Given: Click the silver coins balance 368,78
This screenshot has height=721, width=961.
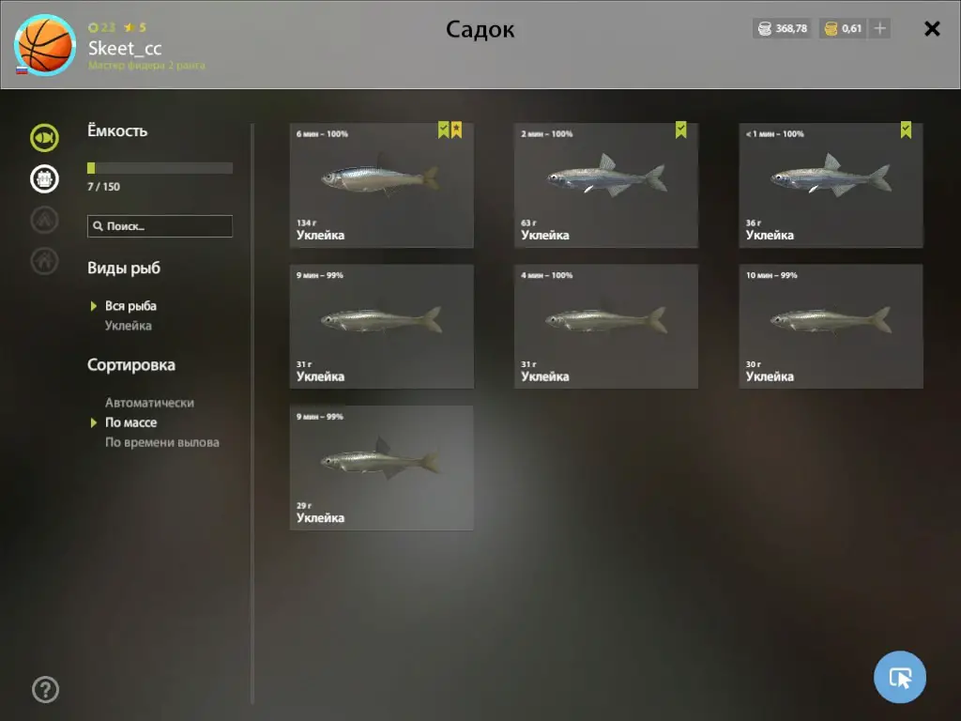Looking at the screenshot, I should coord(783,28).
